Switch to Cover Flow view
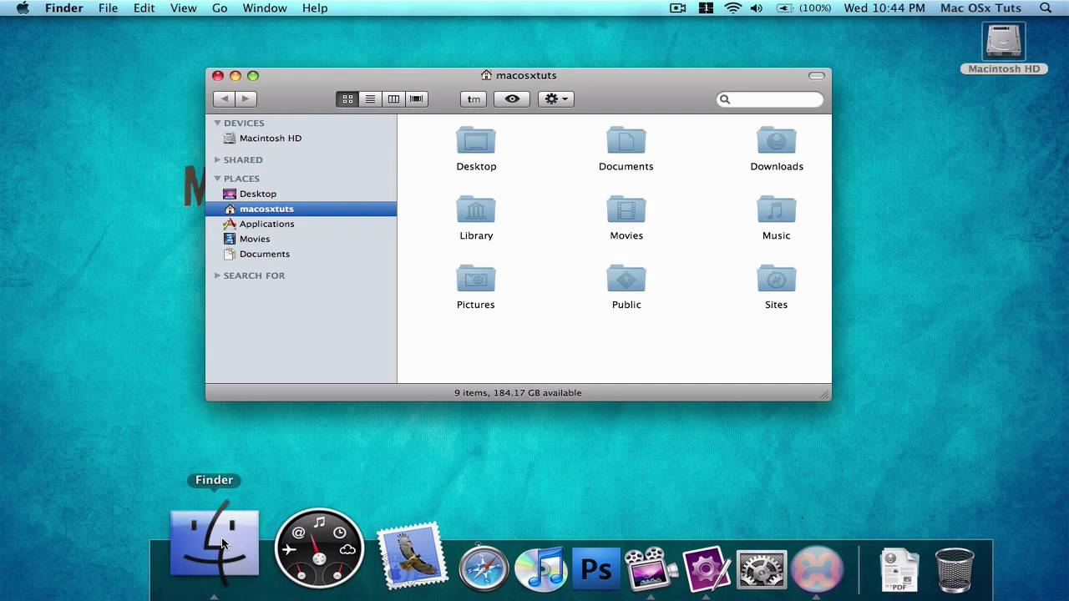This screenshot has width=1069, height=601. pyautogui.click(x=416, y=99)
